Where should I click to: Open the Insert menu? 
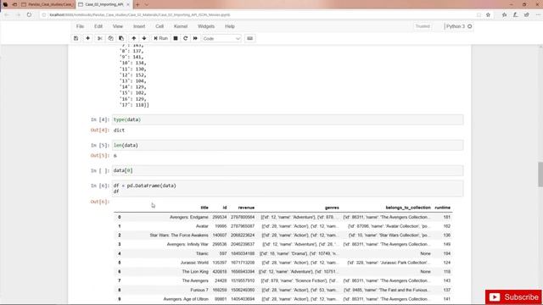[139, 26]
